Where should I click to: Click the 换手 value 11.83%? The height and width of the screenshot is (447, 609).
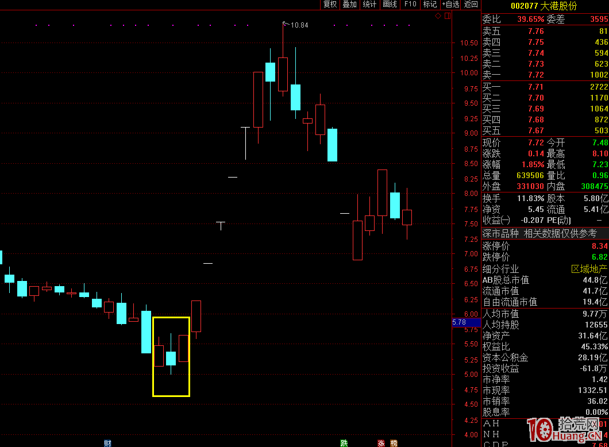coord(530,198)
